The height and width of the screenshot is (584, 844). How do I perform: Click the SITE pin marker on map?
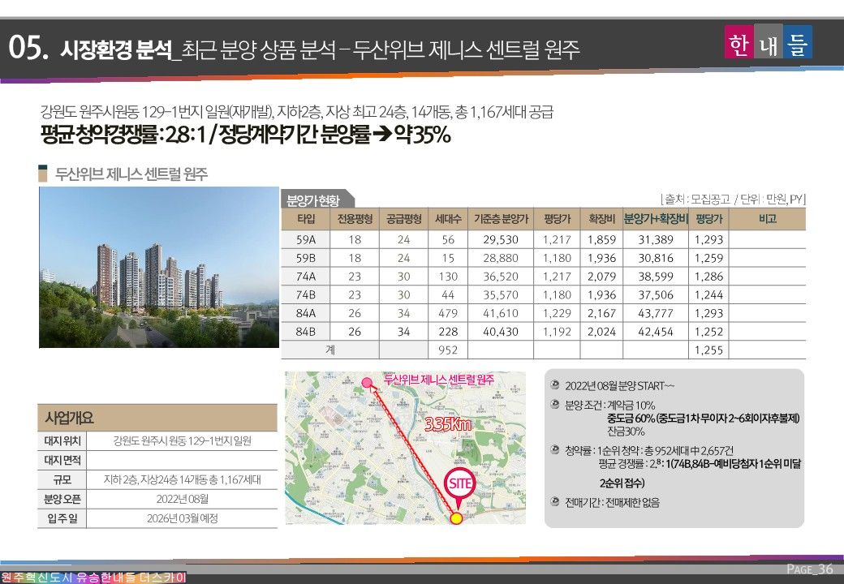459,486
